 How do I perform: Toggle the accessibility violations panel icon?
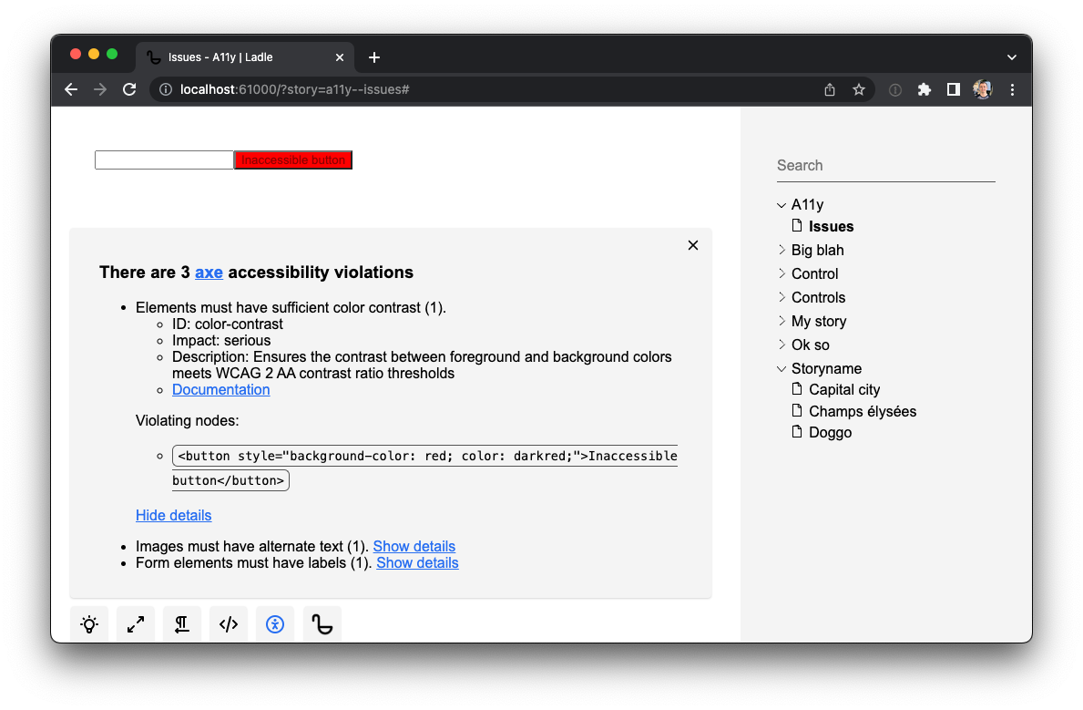(275, 624)
